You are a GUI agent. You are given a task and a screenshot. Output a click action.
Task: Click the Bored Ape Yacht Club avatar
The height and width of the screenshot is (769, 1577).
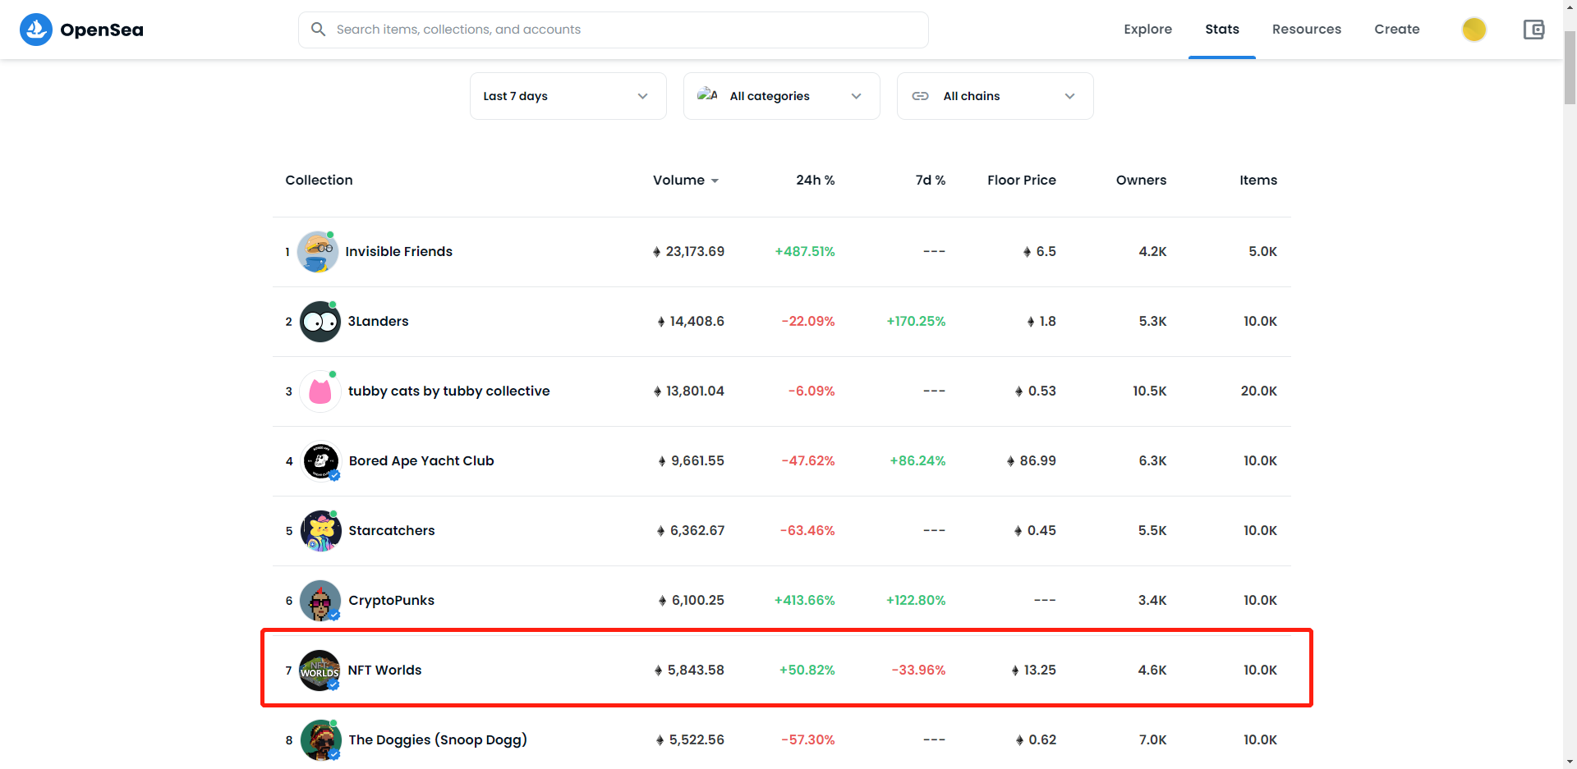pyautogui.click(x=321, y=461)
